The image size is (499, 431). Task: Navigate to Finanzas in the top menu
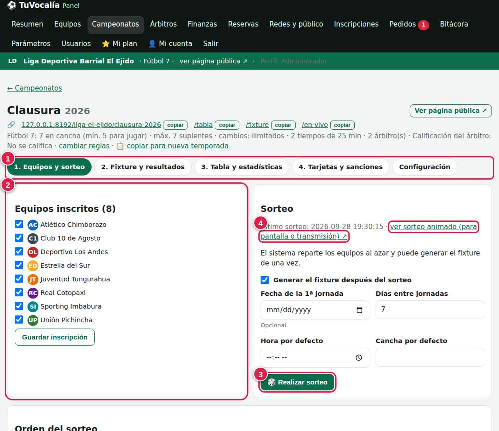[202, 24]
